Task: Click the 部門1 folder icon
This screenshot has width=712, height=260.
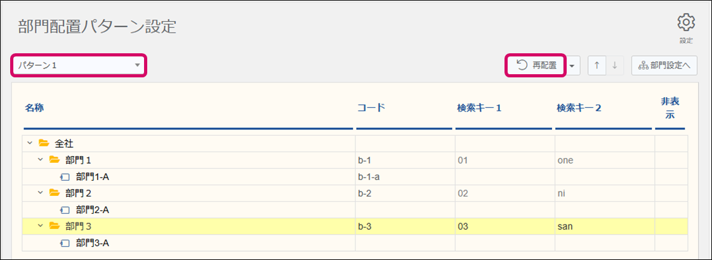Action: 55,160
